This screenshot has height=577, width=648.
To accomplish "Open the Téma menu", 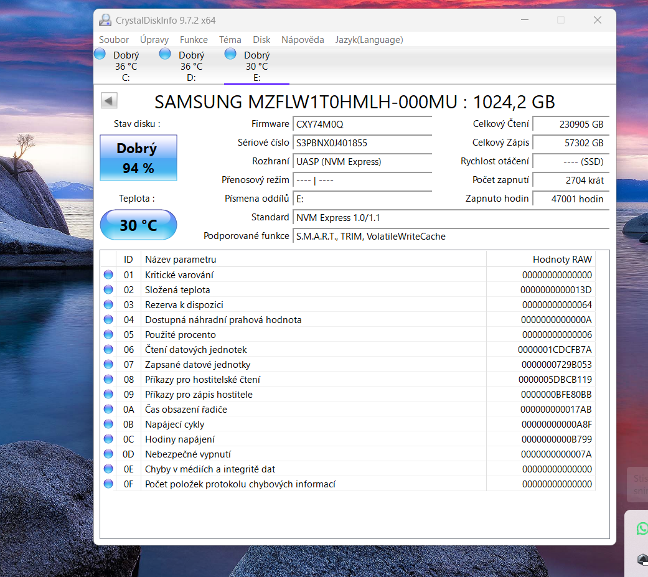I will pos(230,39).
